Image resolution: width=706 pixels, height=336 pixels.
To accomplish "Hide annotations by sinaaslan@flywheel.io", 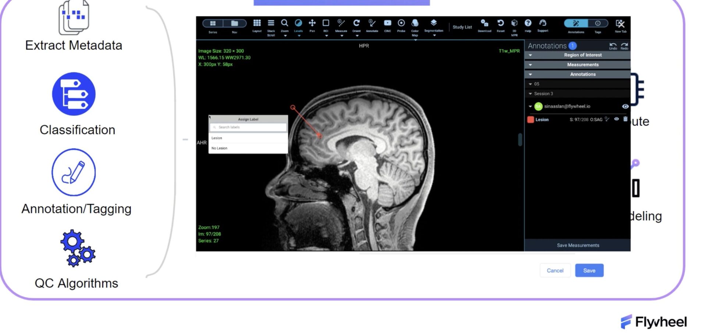I will coord(625,107).
